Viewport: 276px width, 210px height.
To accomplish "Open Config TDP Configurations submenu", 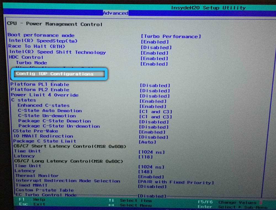I will 55,74.
